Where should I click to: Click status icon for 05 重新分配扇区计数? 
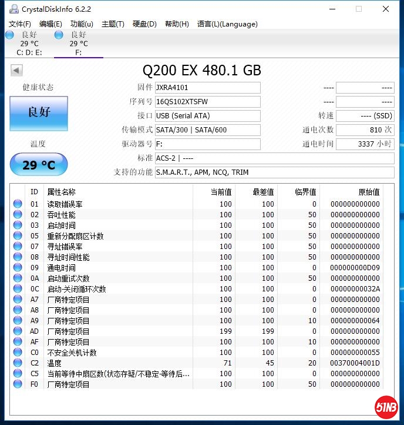click(18, 236)
